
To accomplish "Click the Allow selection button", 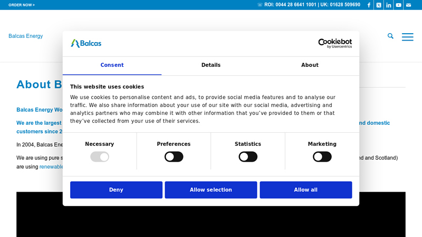I will point(211,190).
